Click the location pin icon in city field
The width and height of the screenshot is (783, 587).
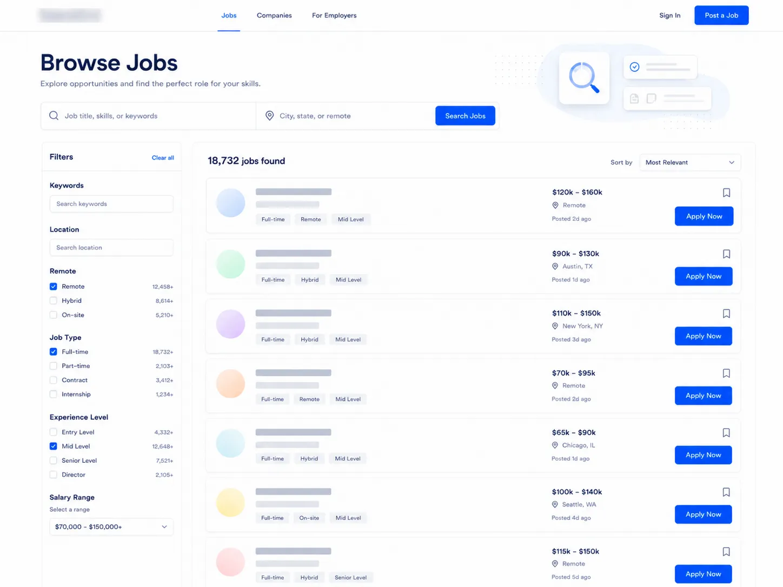269,116
